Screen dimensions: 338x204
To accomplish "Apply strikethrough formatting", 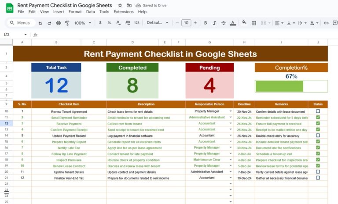I will [x=224, y=23].
